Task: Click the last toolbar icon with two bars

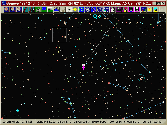Action: click(162, 10)
